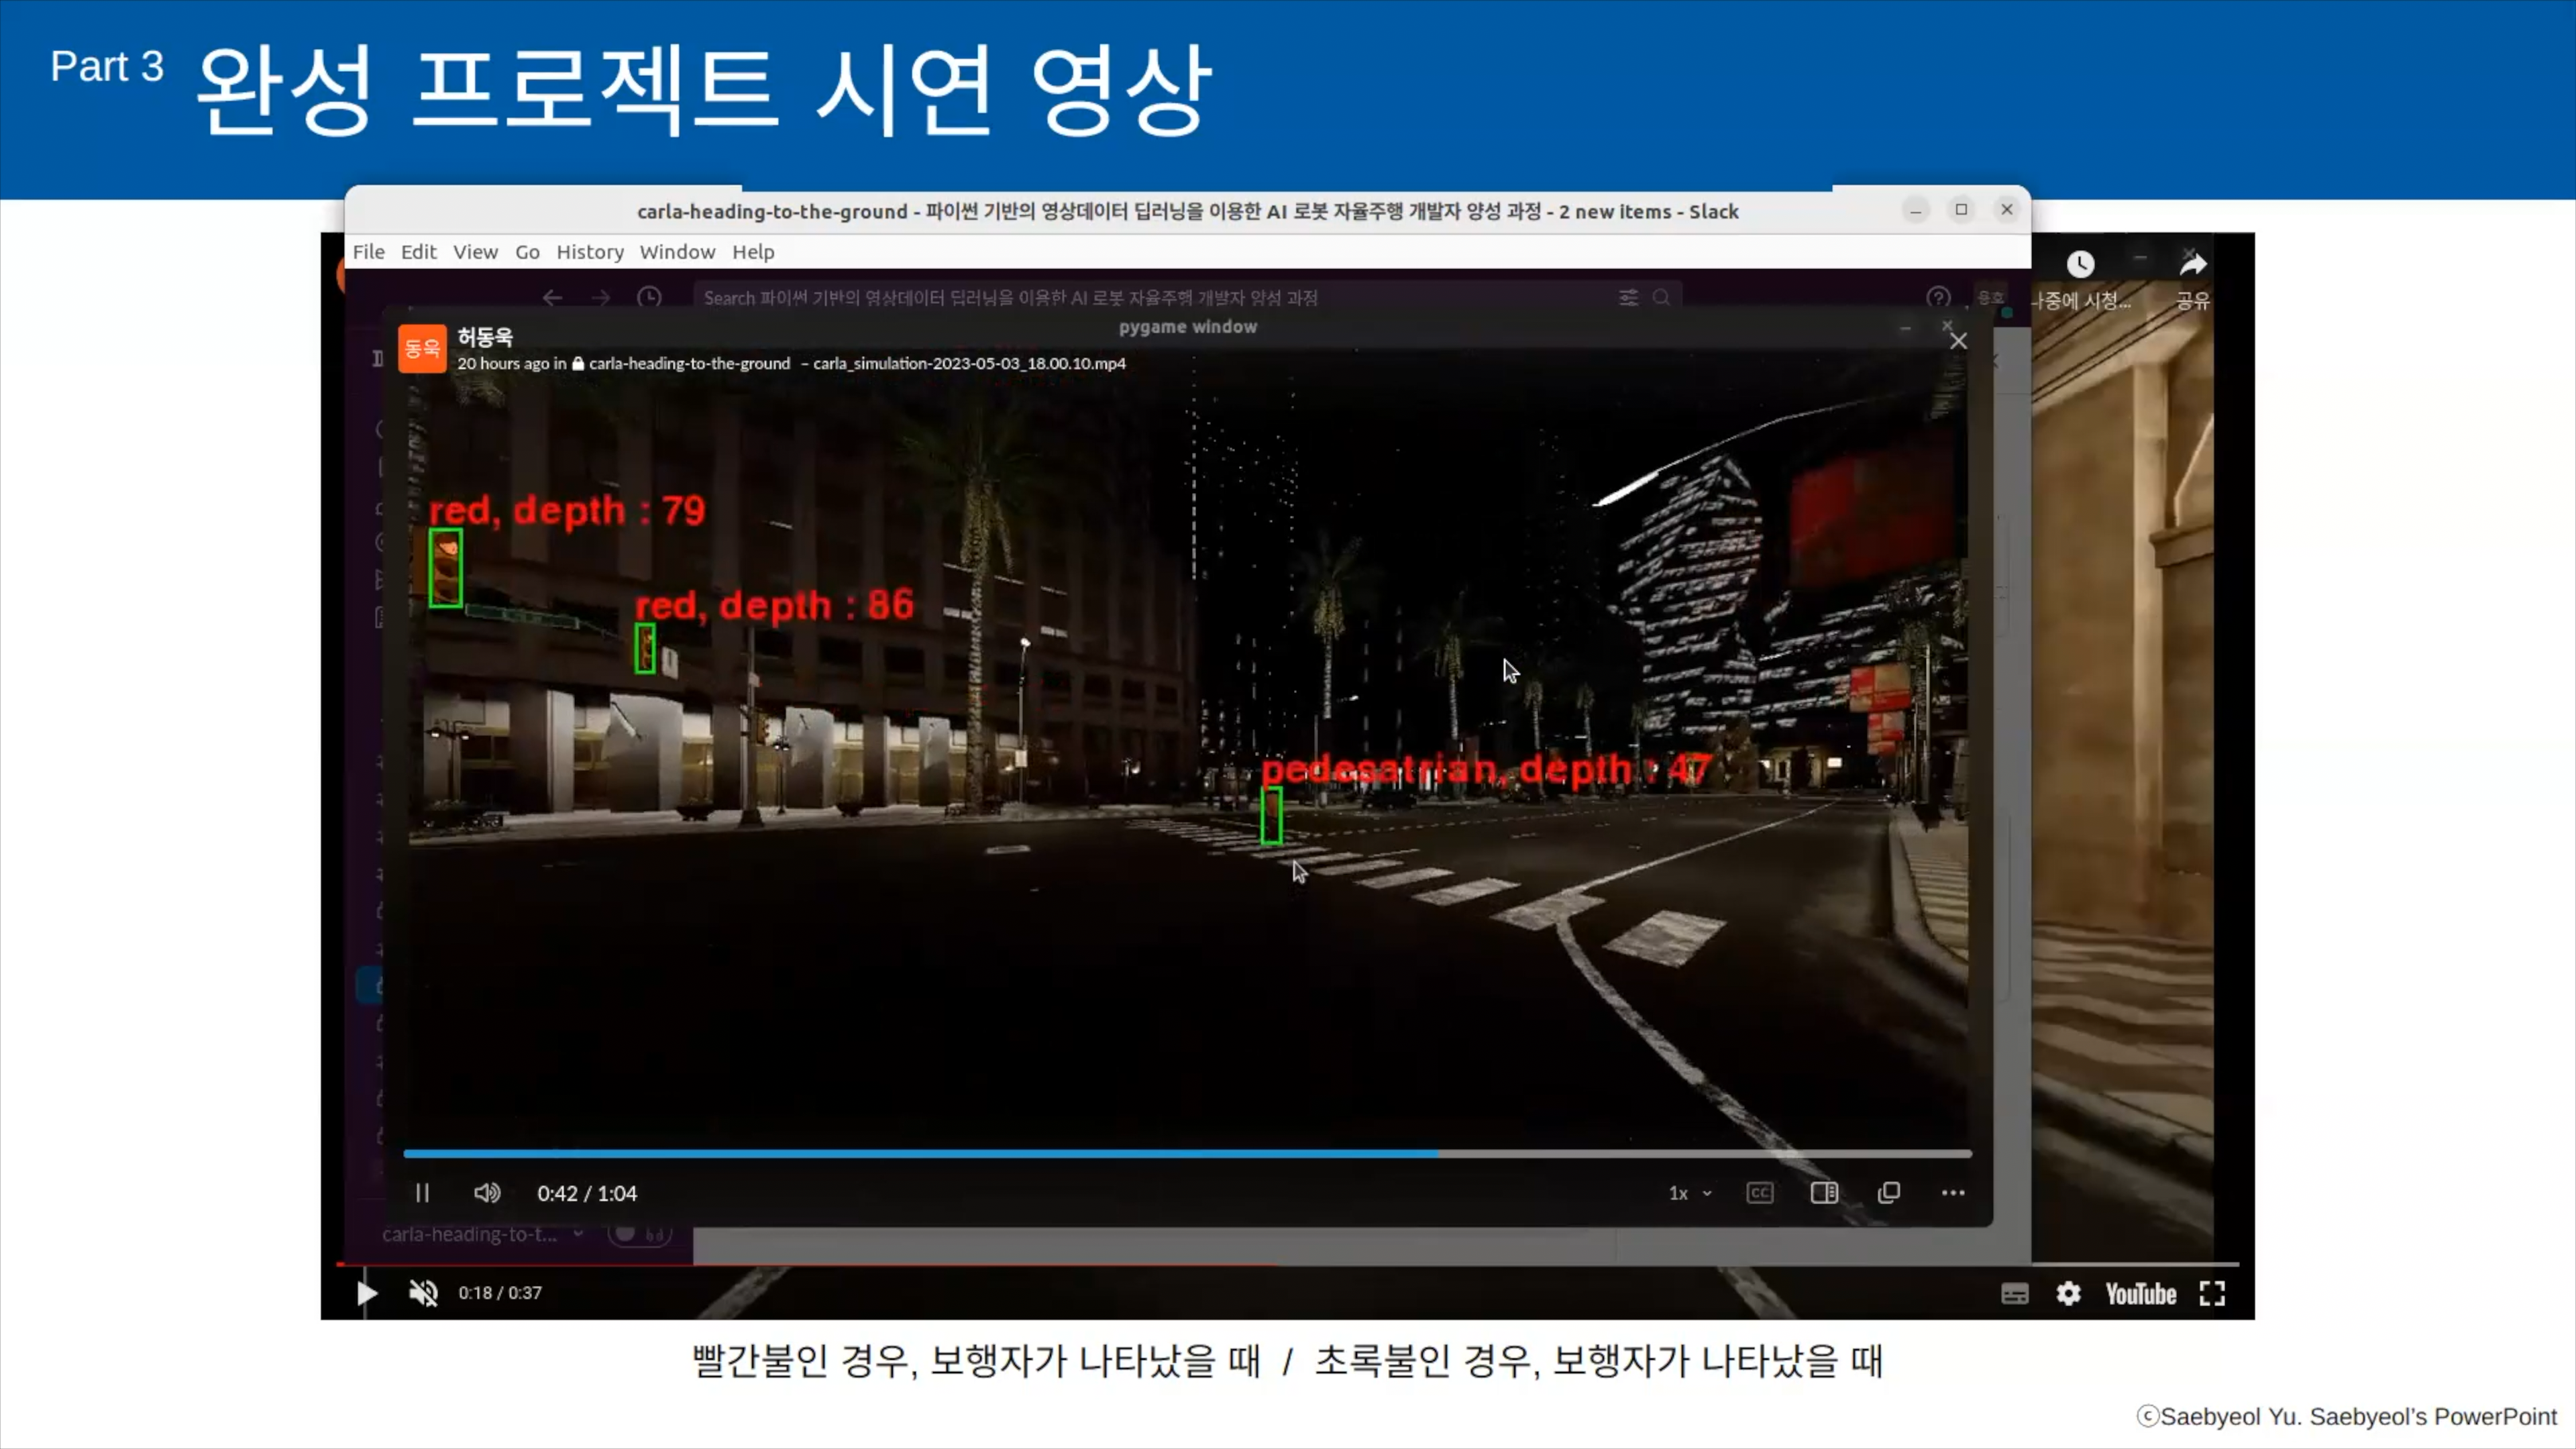The image size is (2576, 1449).
Task: Click the YouTube share arrow icon
Action: 2192,265
